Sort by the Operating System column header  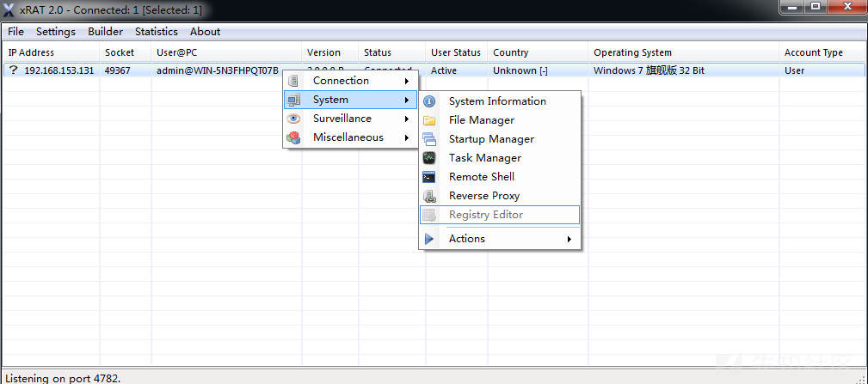684,52
